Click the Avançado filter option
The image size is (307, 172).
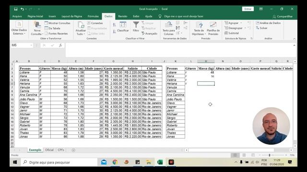149,33
